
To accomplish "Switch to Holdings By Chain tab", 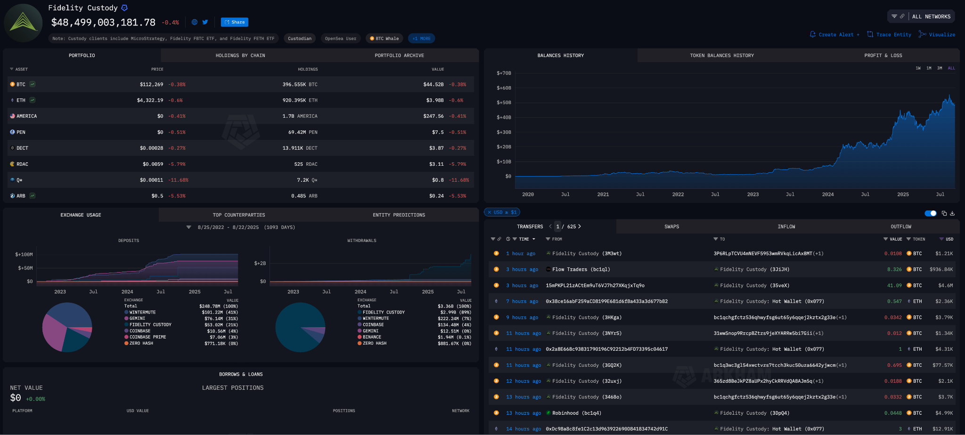I will tap(240, 56).
